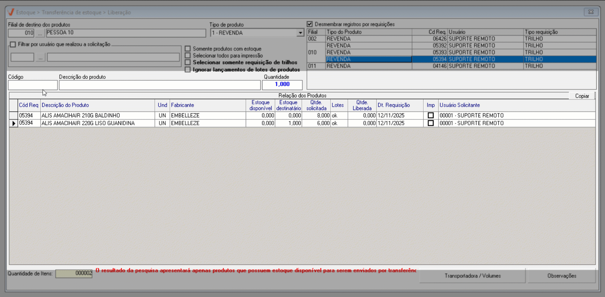Click Qtde. solicitada column header
The image size is (605, 297).
316,105
